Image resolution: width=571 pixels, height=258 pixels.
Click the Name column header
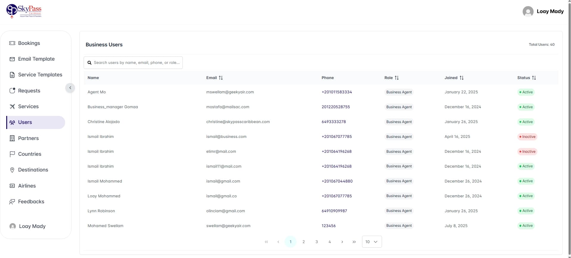click(x=93, y=78)
